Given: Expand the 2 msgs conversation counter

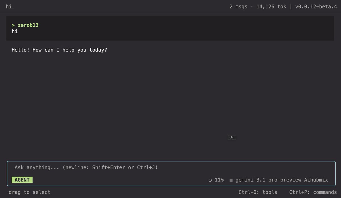Looking at the screenshot, I should coord(238,6).
